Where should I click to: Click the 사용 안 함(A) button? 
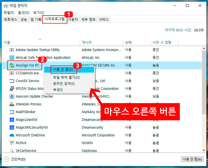(x=192, y=159)
